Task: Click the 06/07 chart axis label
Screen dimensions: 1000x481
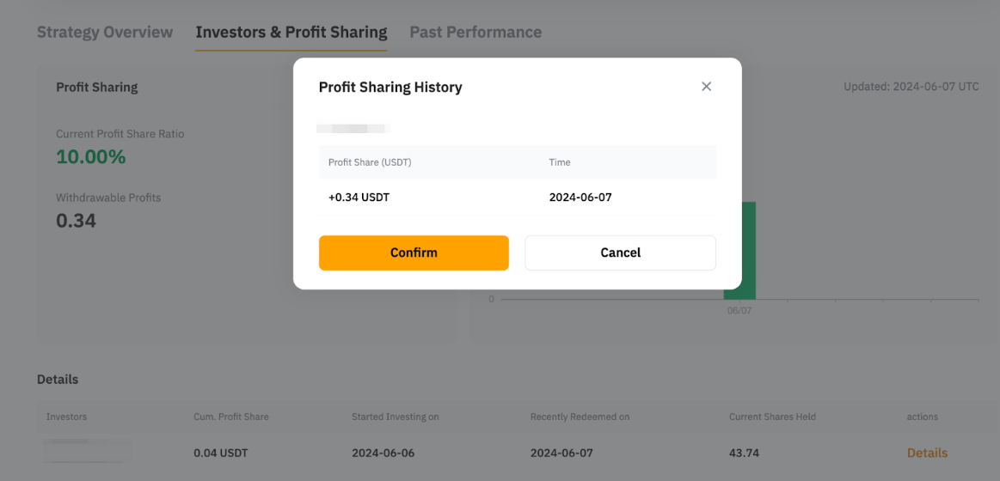Action: (739, 311)
